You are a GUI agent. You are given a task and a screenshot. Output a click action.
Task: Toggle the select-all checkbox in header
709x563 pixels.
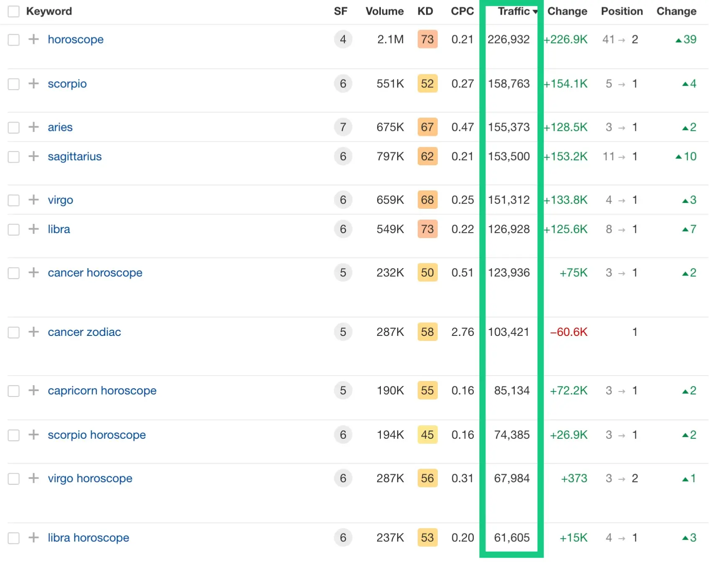pos(14,11)
